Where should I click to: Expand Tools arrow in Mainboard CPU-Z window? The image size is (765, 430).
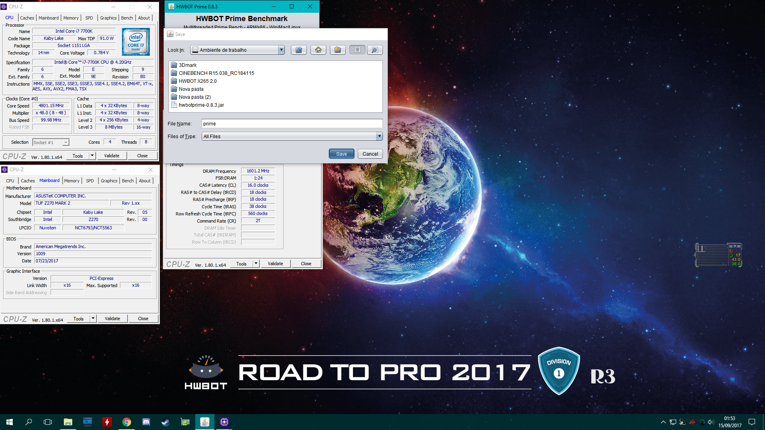click(93, 319)
